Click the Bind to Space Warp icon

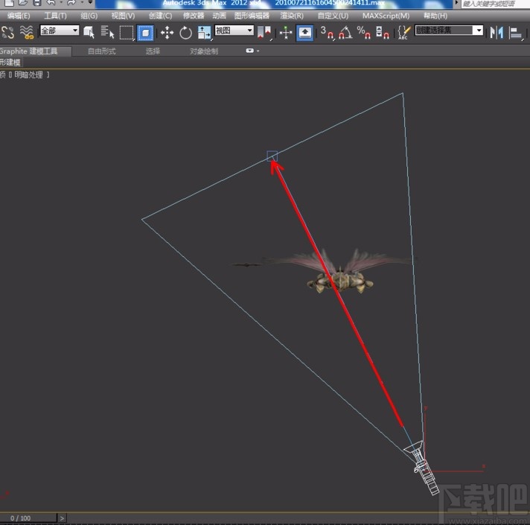tap(27, 33)
